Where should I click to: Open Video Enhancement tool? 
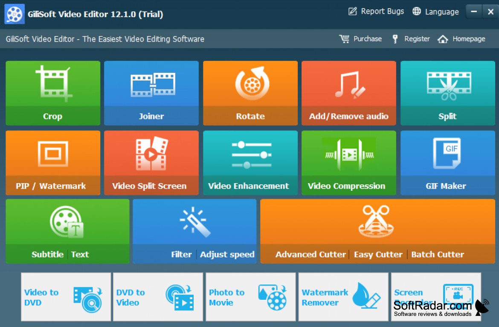(x=250, y=163)
